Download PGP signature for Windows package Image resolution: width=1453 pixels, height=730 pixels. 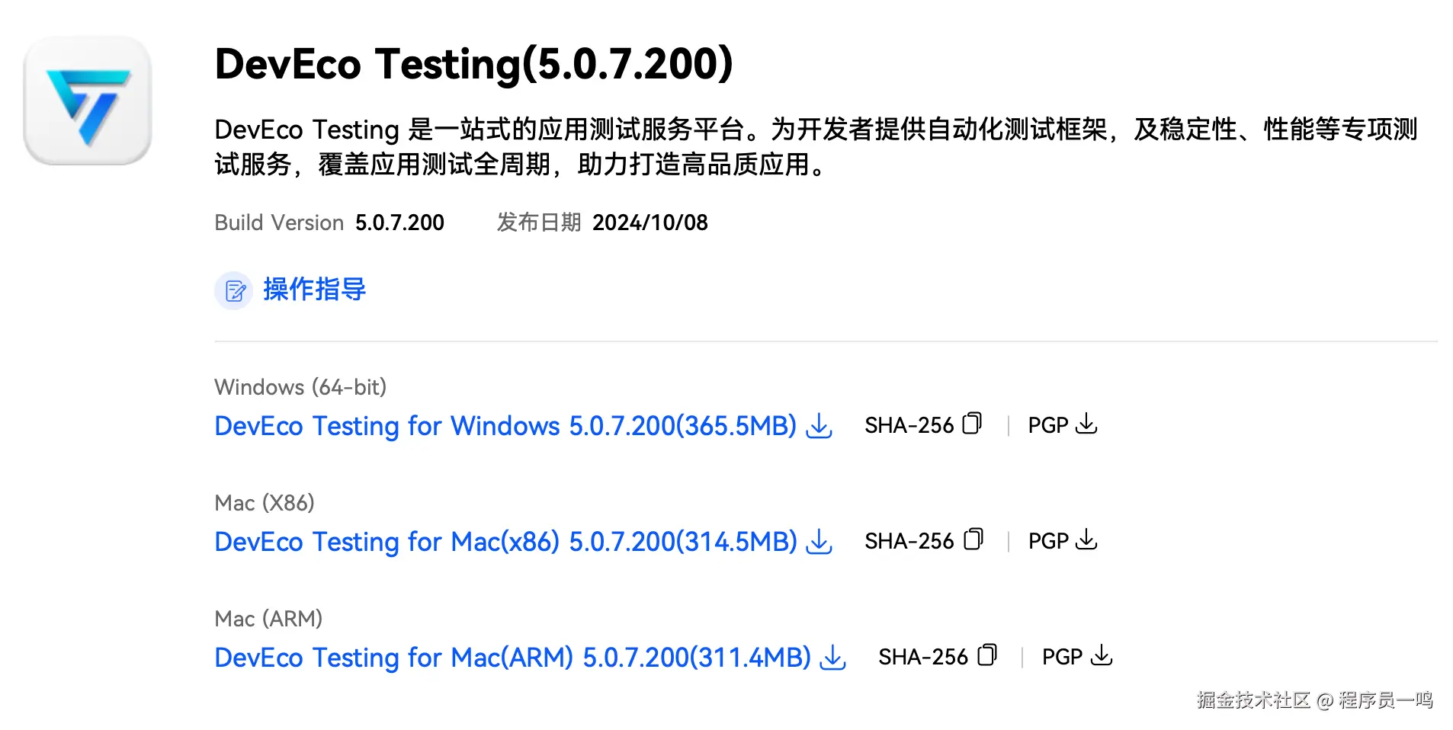[1086, 424]
